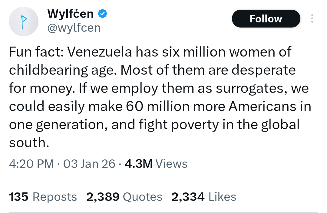Follow the Wylfċen account
The image size is (327, 213).
tap(266, 19)
